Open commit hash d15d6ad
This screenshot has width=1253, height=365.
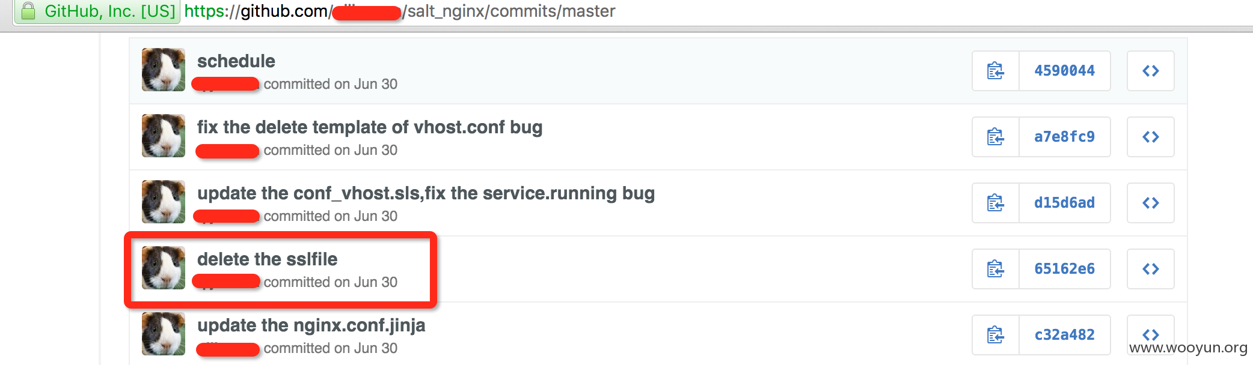(1065, 203)
